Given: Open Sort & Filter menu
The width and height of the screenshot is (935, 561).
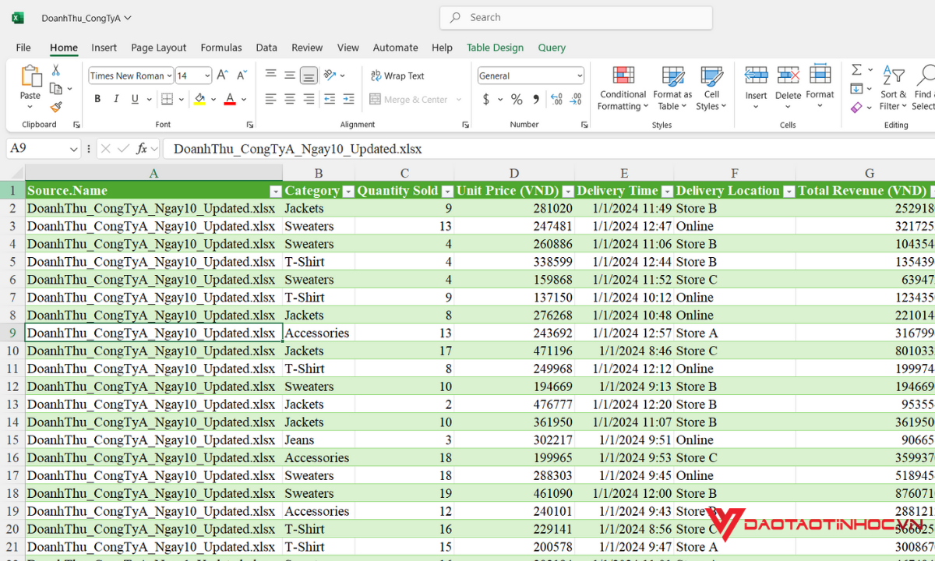Looking at the screenshot, I should pos(893,88).
